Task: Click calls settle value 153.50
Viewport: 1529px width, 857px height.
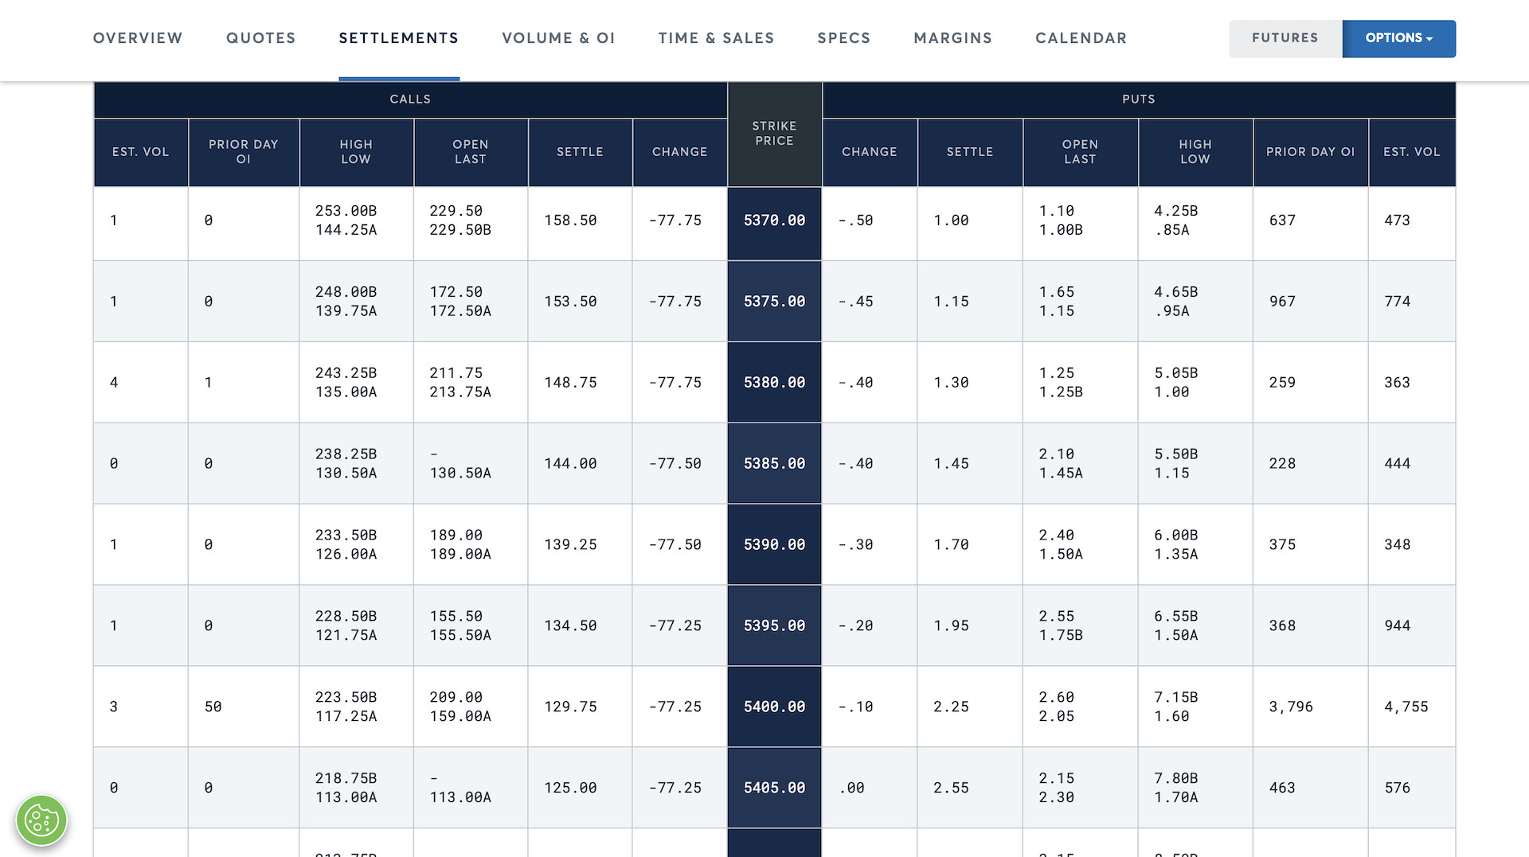Action: coord(570,302)
